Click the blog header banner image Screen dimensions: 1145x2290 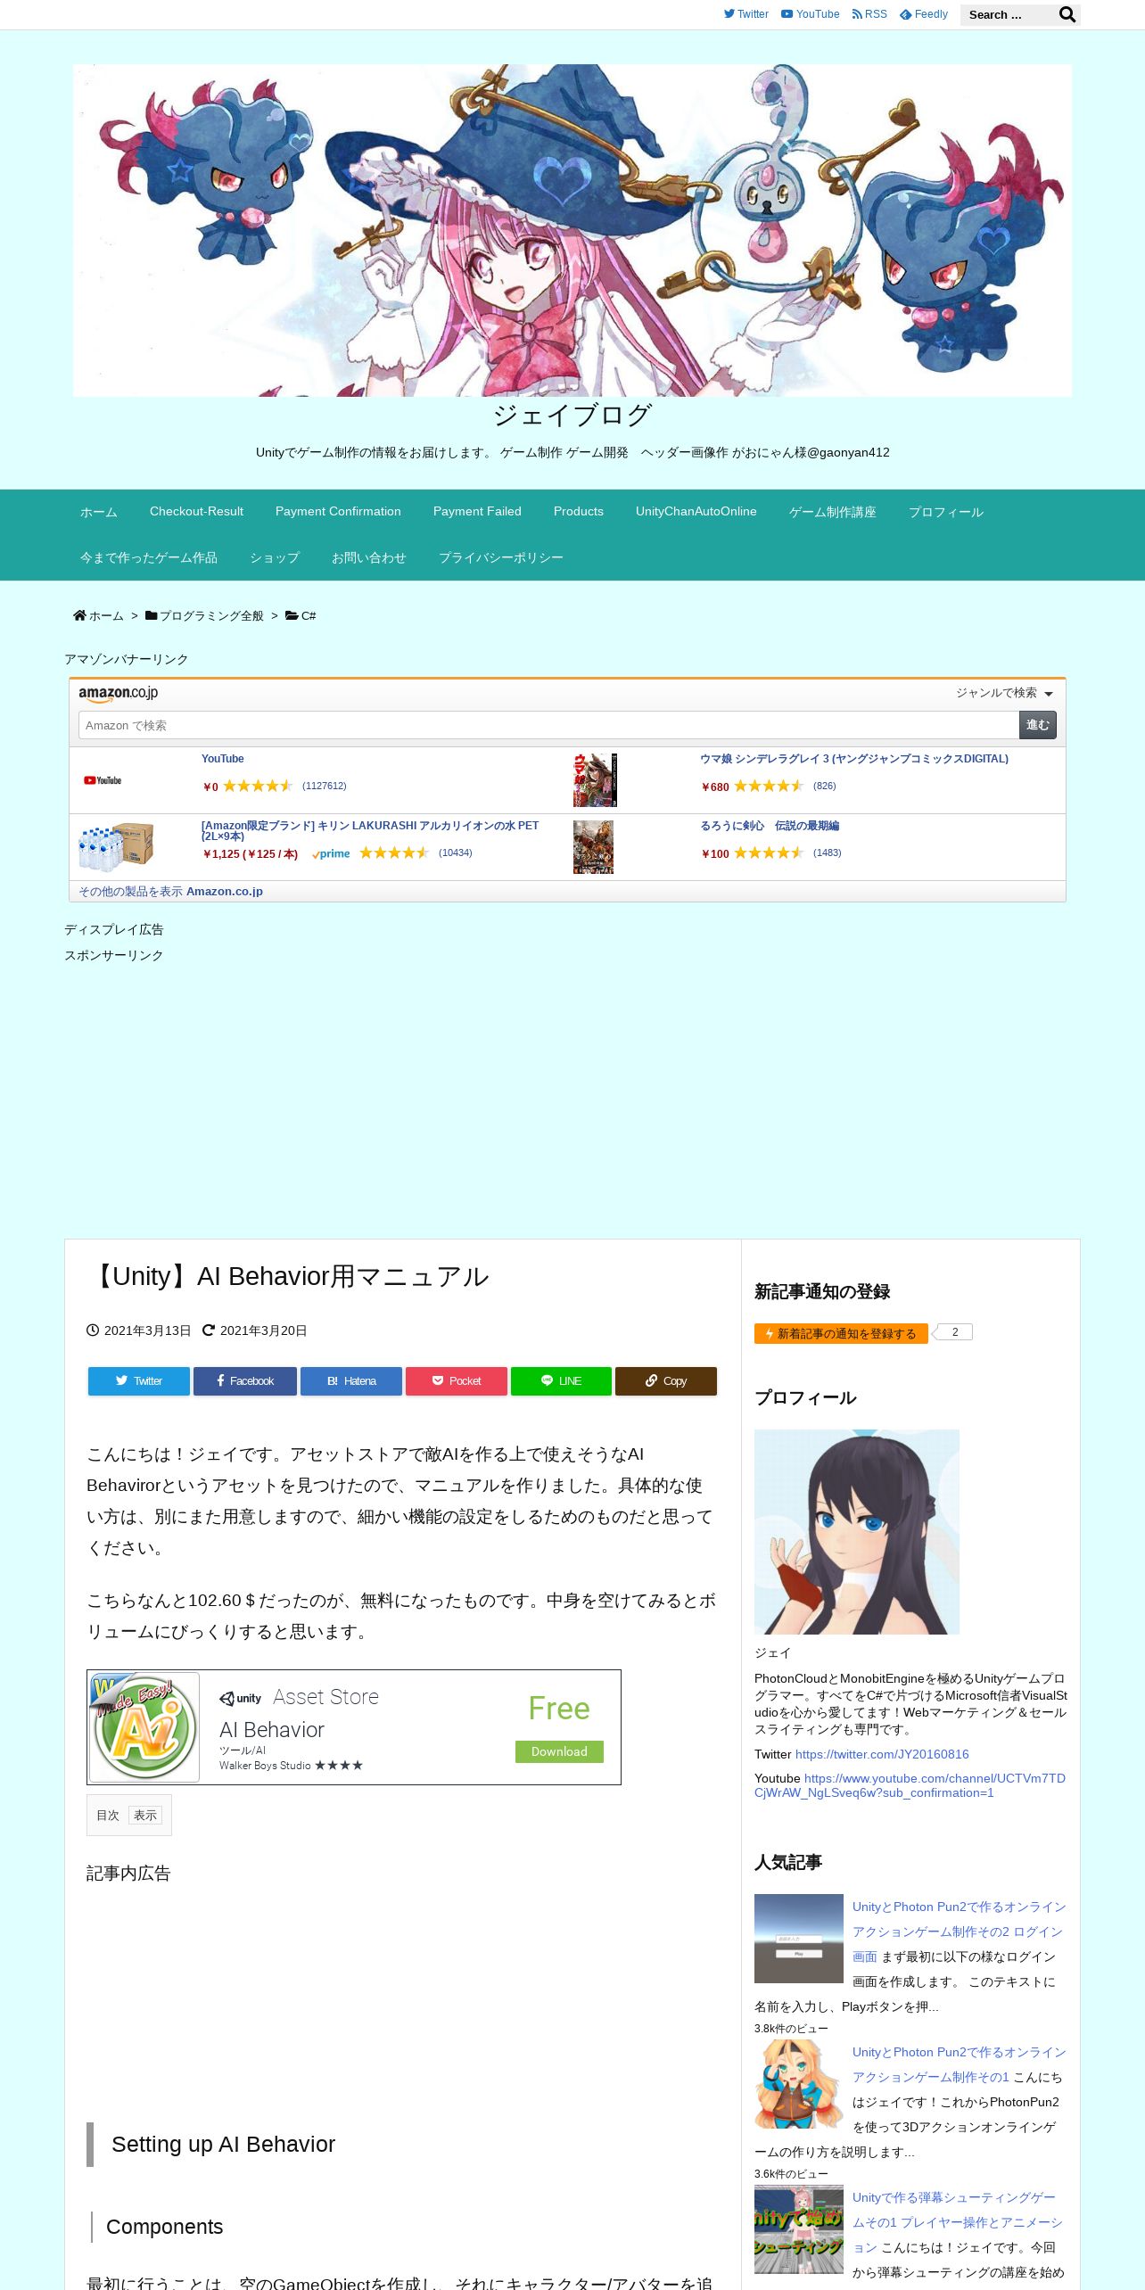pyautogui.click(x=572, y=230)
